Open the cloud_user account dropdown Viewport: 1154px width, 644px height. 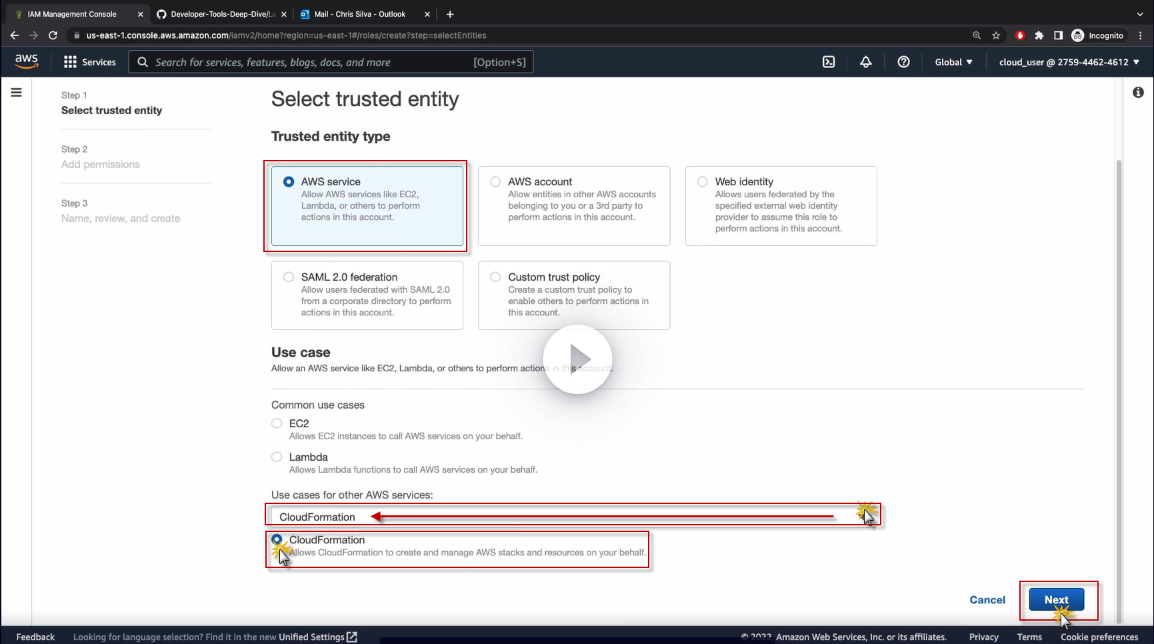click(x=1069, y=62)
